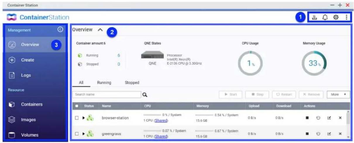This screenshot has height=143, width=354.
Task: Click the Containers cube icon in sidebar
Action: point(12,104)
